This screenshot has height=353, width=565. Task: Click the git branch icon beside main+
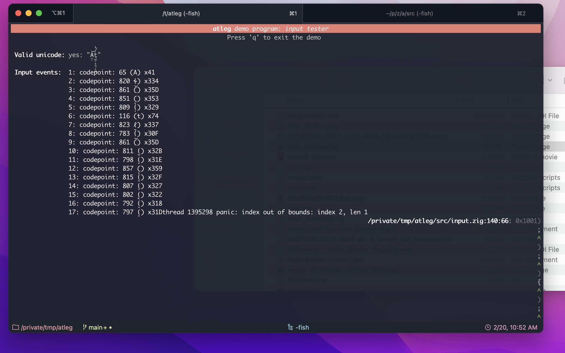coord(84,327)
